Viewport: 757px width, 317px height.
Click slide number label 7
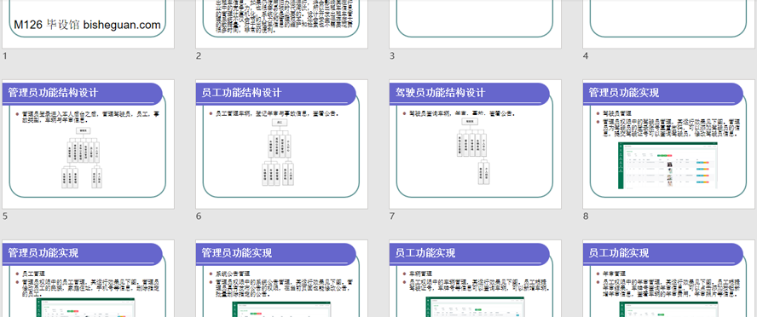392,216
